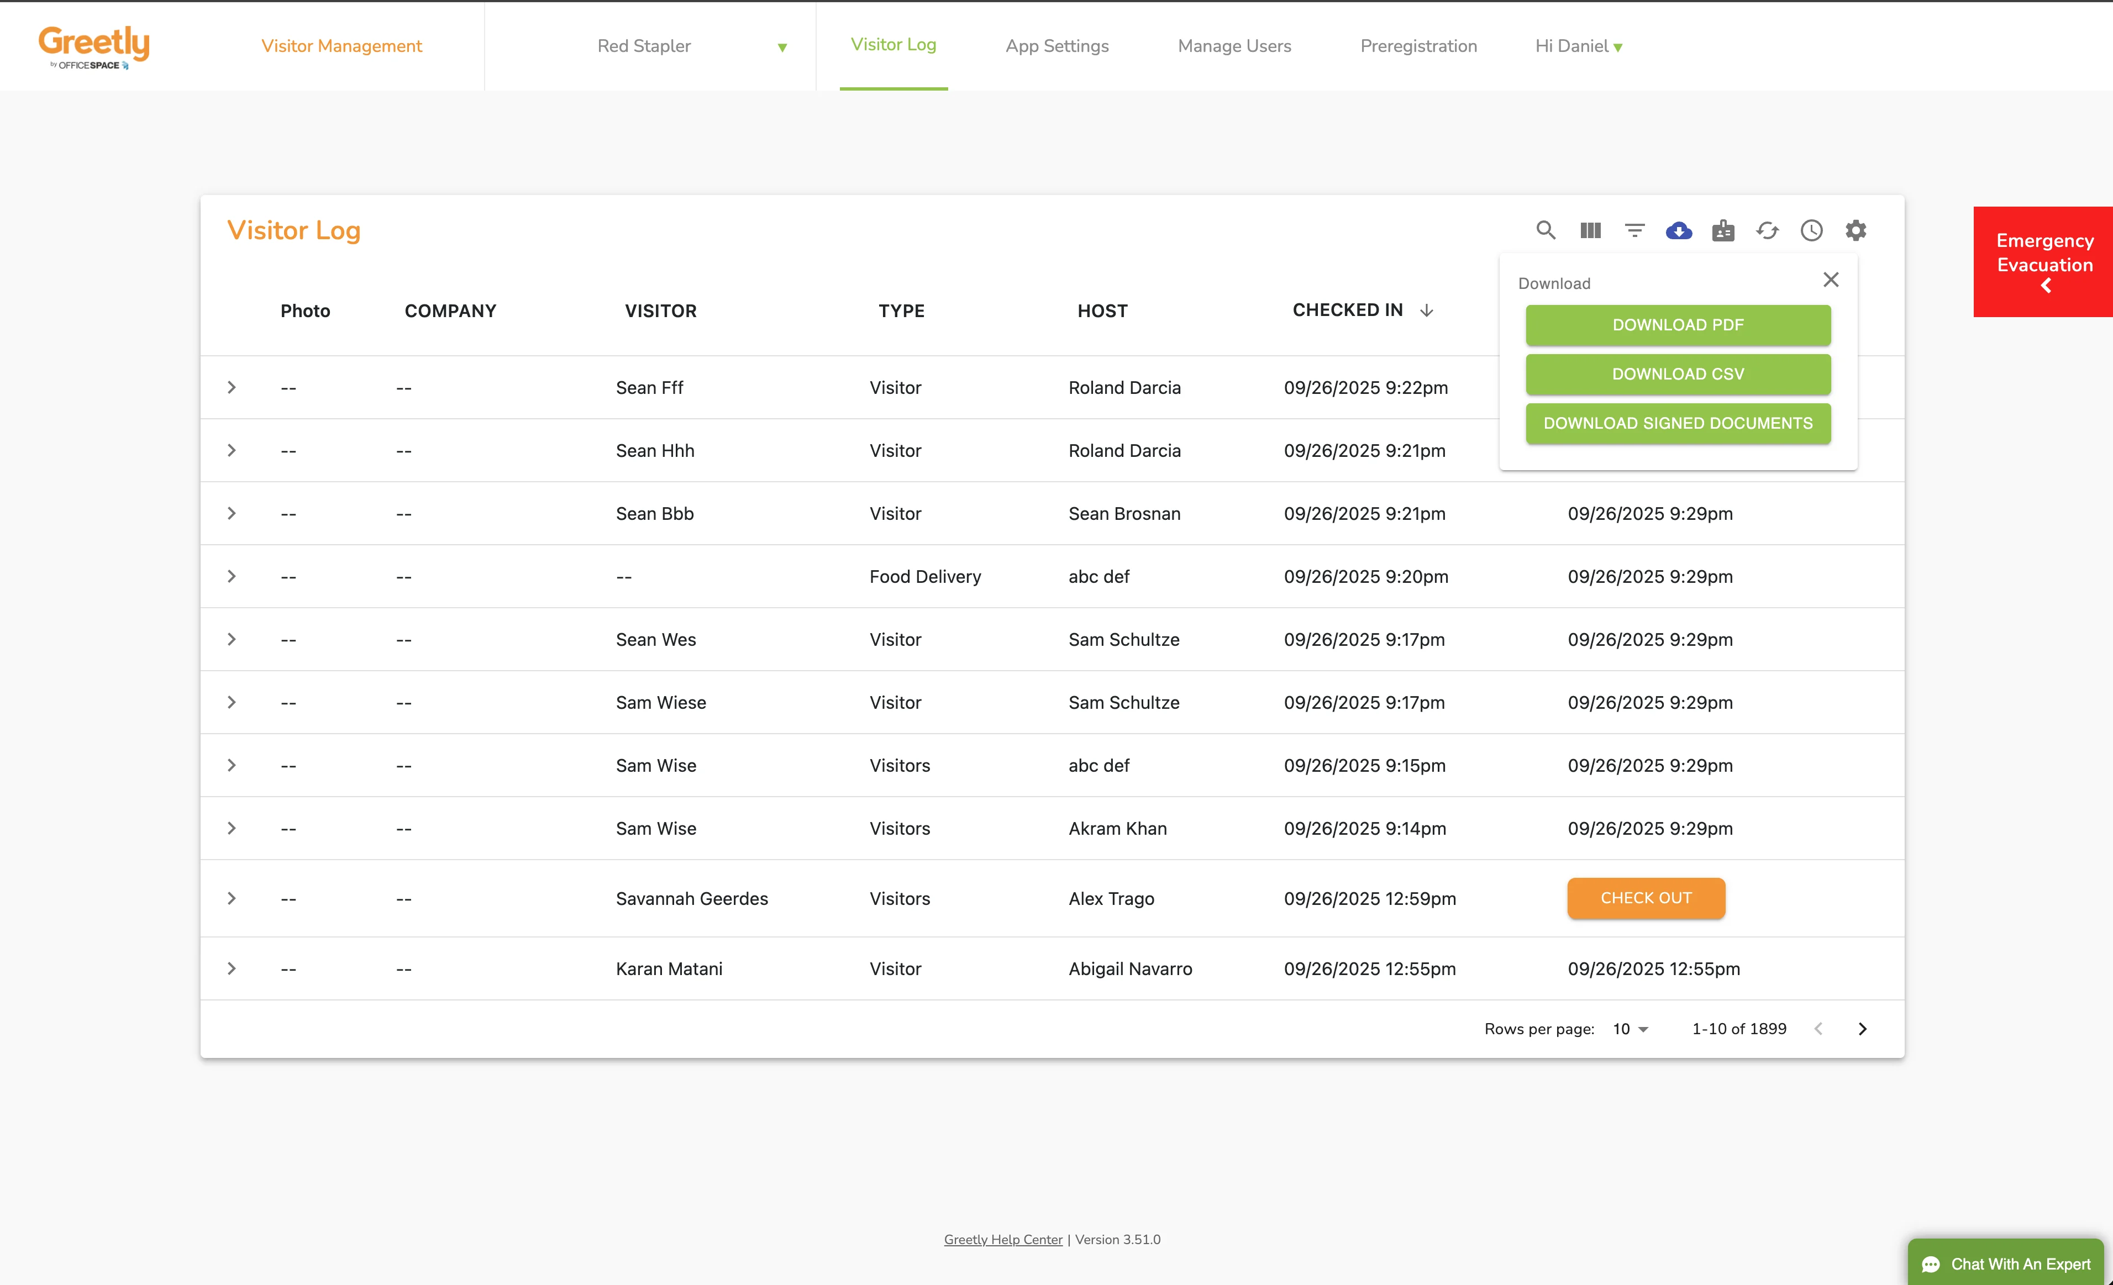Click the blue cloud download icon
The width and height of the screenshot is (2113, 1285).
click(1678, 230)
